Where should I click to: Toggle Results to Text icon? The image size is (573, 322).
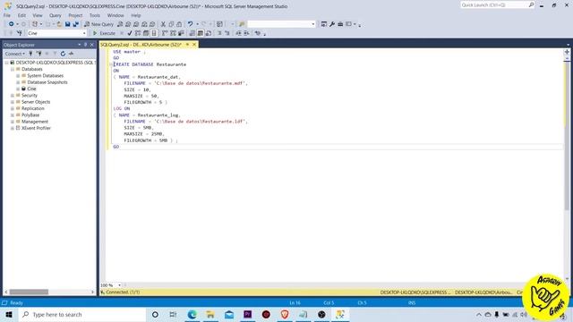point(192,33)
